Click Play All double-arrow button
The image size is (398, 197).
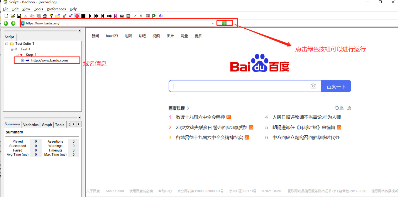point(96,16)
